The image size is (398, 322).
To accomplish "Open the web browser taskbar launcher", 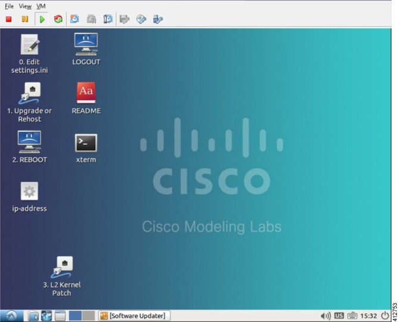I will click(46, 316).
